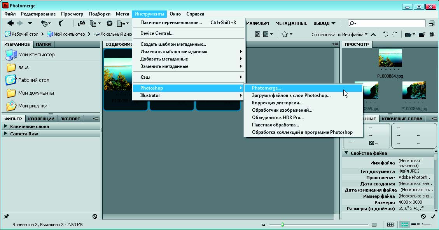Open the Редактирование menu
The image size is (439, 230).
[x=38, y=14]
